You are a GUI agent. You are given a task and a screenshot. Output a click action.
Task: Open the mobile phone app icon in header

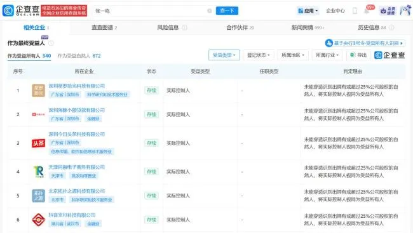(355, 11)
